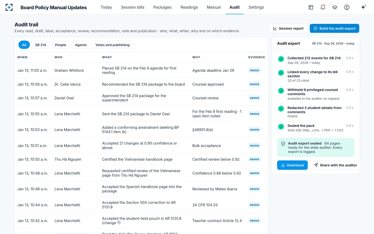The height and width of the screenshot is (234, 374).
Task: Click 'Sent the SB 214 package to Daniel Osei'
Action: (x=136, y=114)
